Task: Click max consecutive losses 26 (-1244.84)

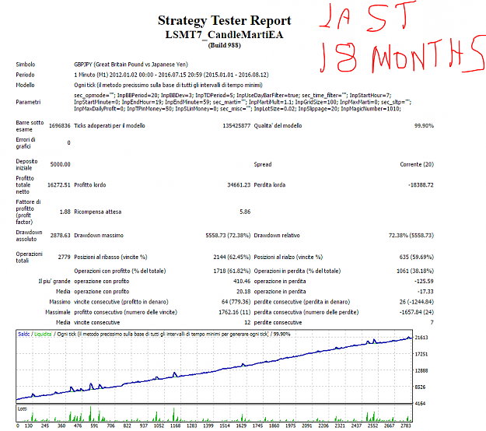Action: pyautogui.click(x=417, y=302)
